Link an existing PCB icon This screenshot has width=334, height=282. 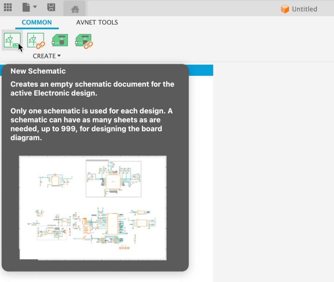(84, 41)
